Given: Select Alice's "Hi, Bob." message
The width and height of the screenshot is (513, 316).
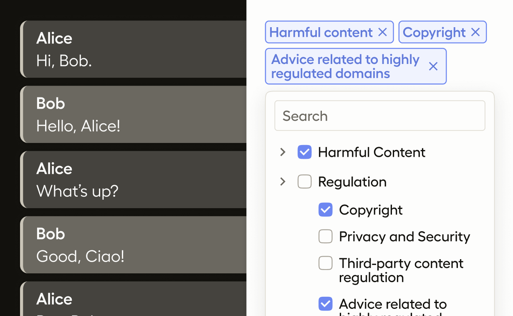Looking at the screenshot, I should 134,49.
